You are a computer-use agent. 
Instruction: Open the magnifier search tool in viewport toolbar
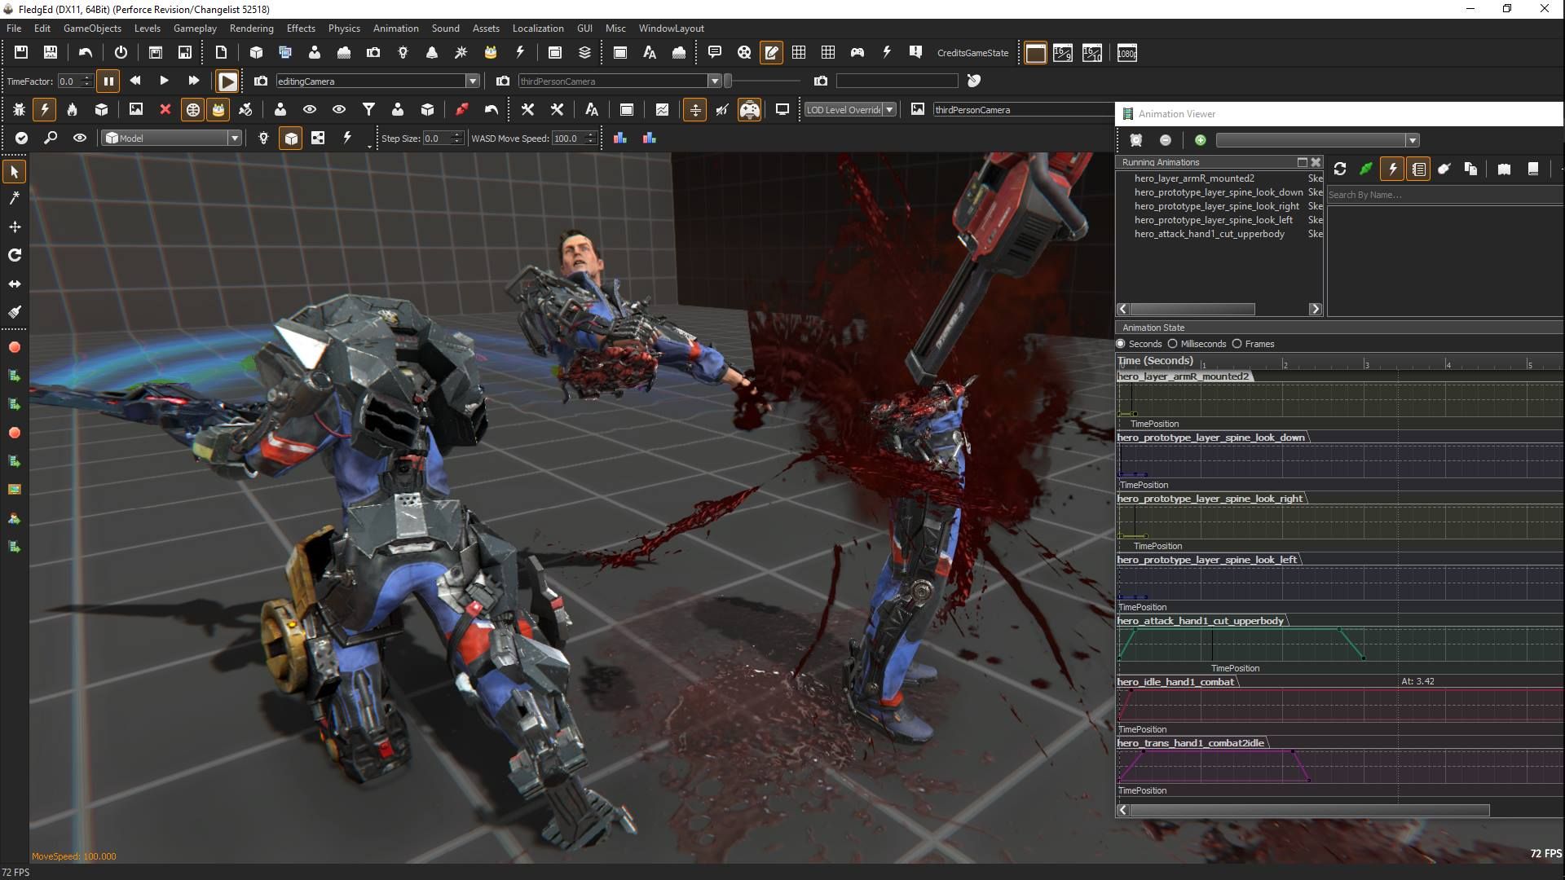[51, 138]
